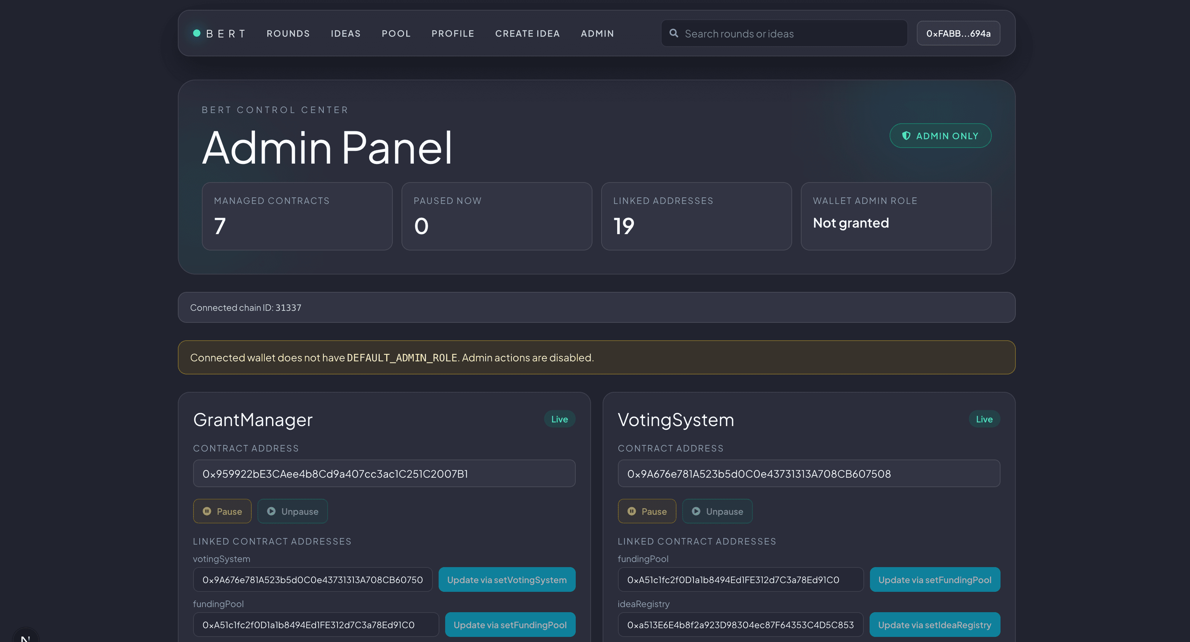Click the magnifier icon in the search bar
Image resolution: width=1190 pixels, height=642 pixels.
[674, 33]
